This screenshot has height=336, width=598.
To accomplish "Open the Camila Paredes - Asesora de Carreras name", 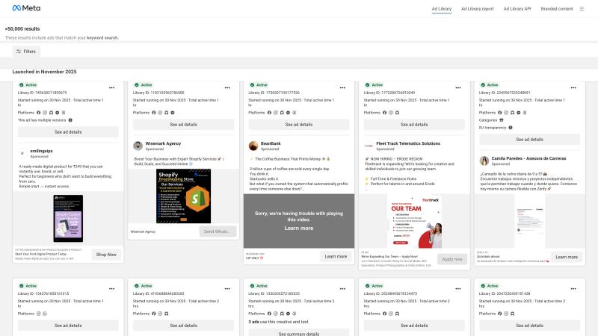I will [x=528, y=158].
